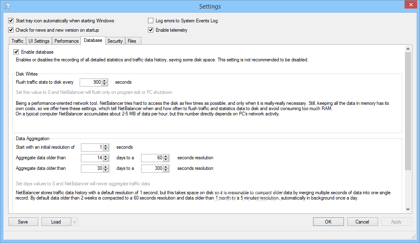Switch to the Traffic tab
Image resolution: width=420 pixels, height=243 pixels.
pyautogui.click(x=17, y=41)
